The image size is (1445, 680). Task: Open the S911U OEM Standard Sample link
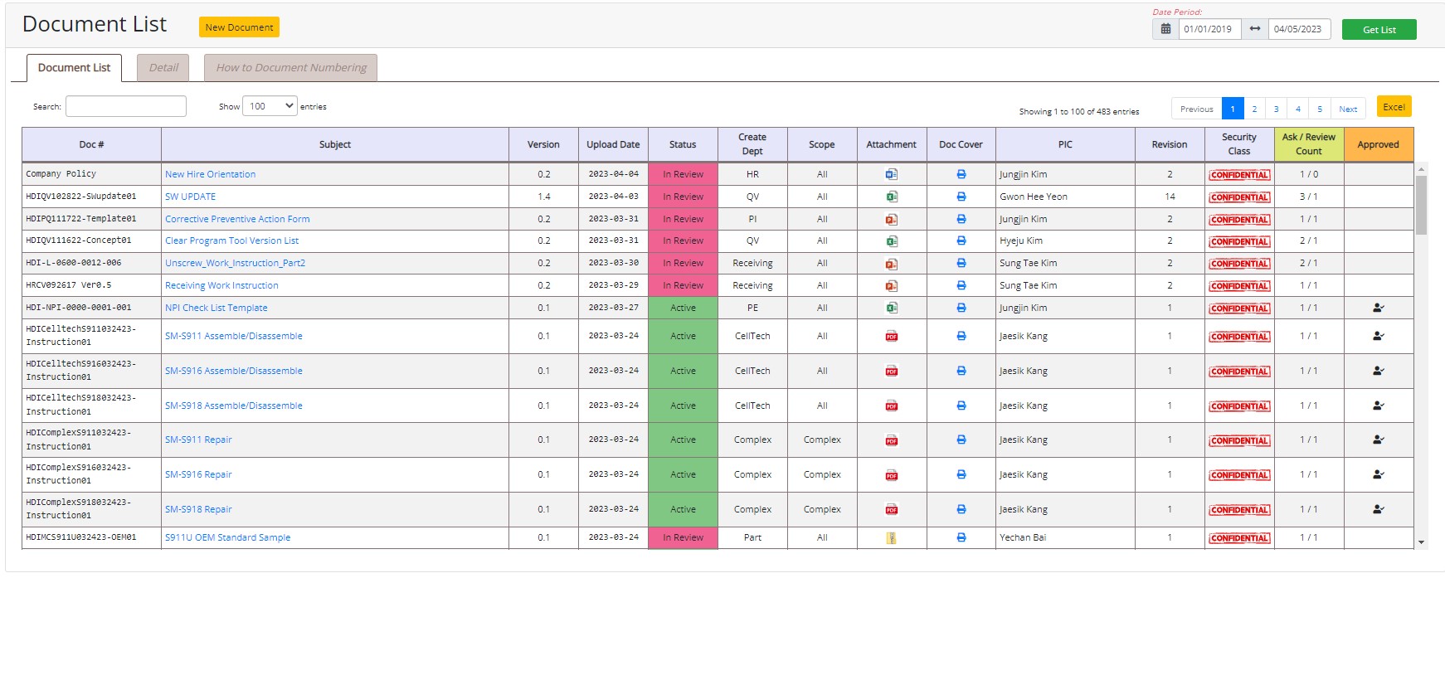click(227, 537)
